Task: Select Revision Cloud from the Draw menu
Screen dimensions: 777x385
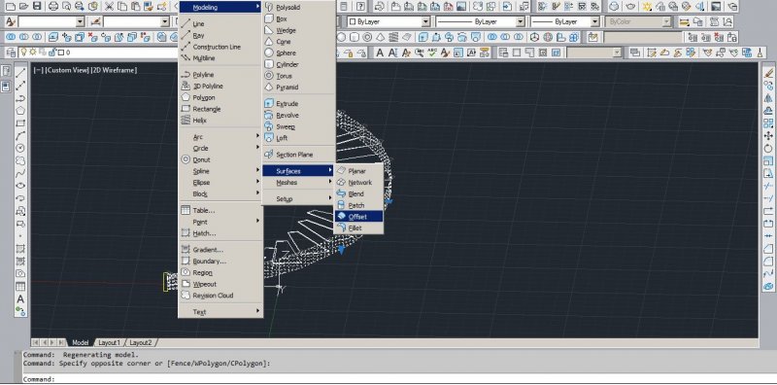Action: pyautogui.click(x=220, y=296)
